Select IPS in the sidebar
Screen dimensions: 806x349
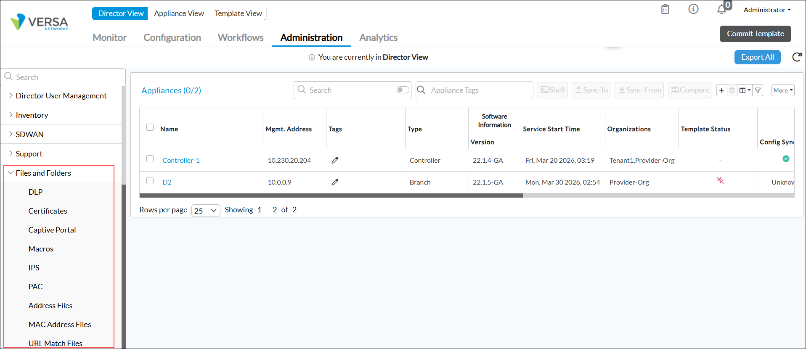coord(34,267)
